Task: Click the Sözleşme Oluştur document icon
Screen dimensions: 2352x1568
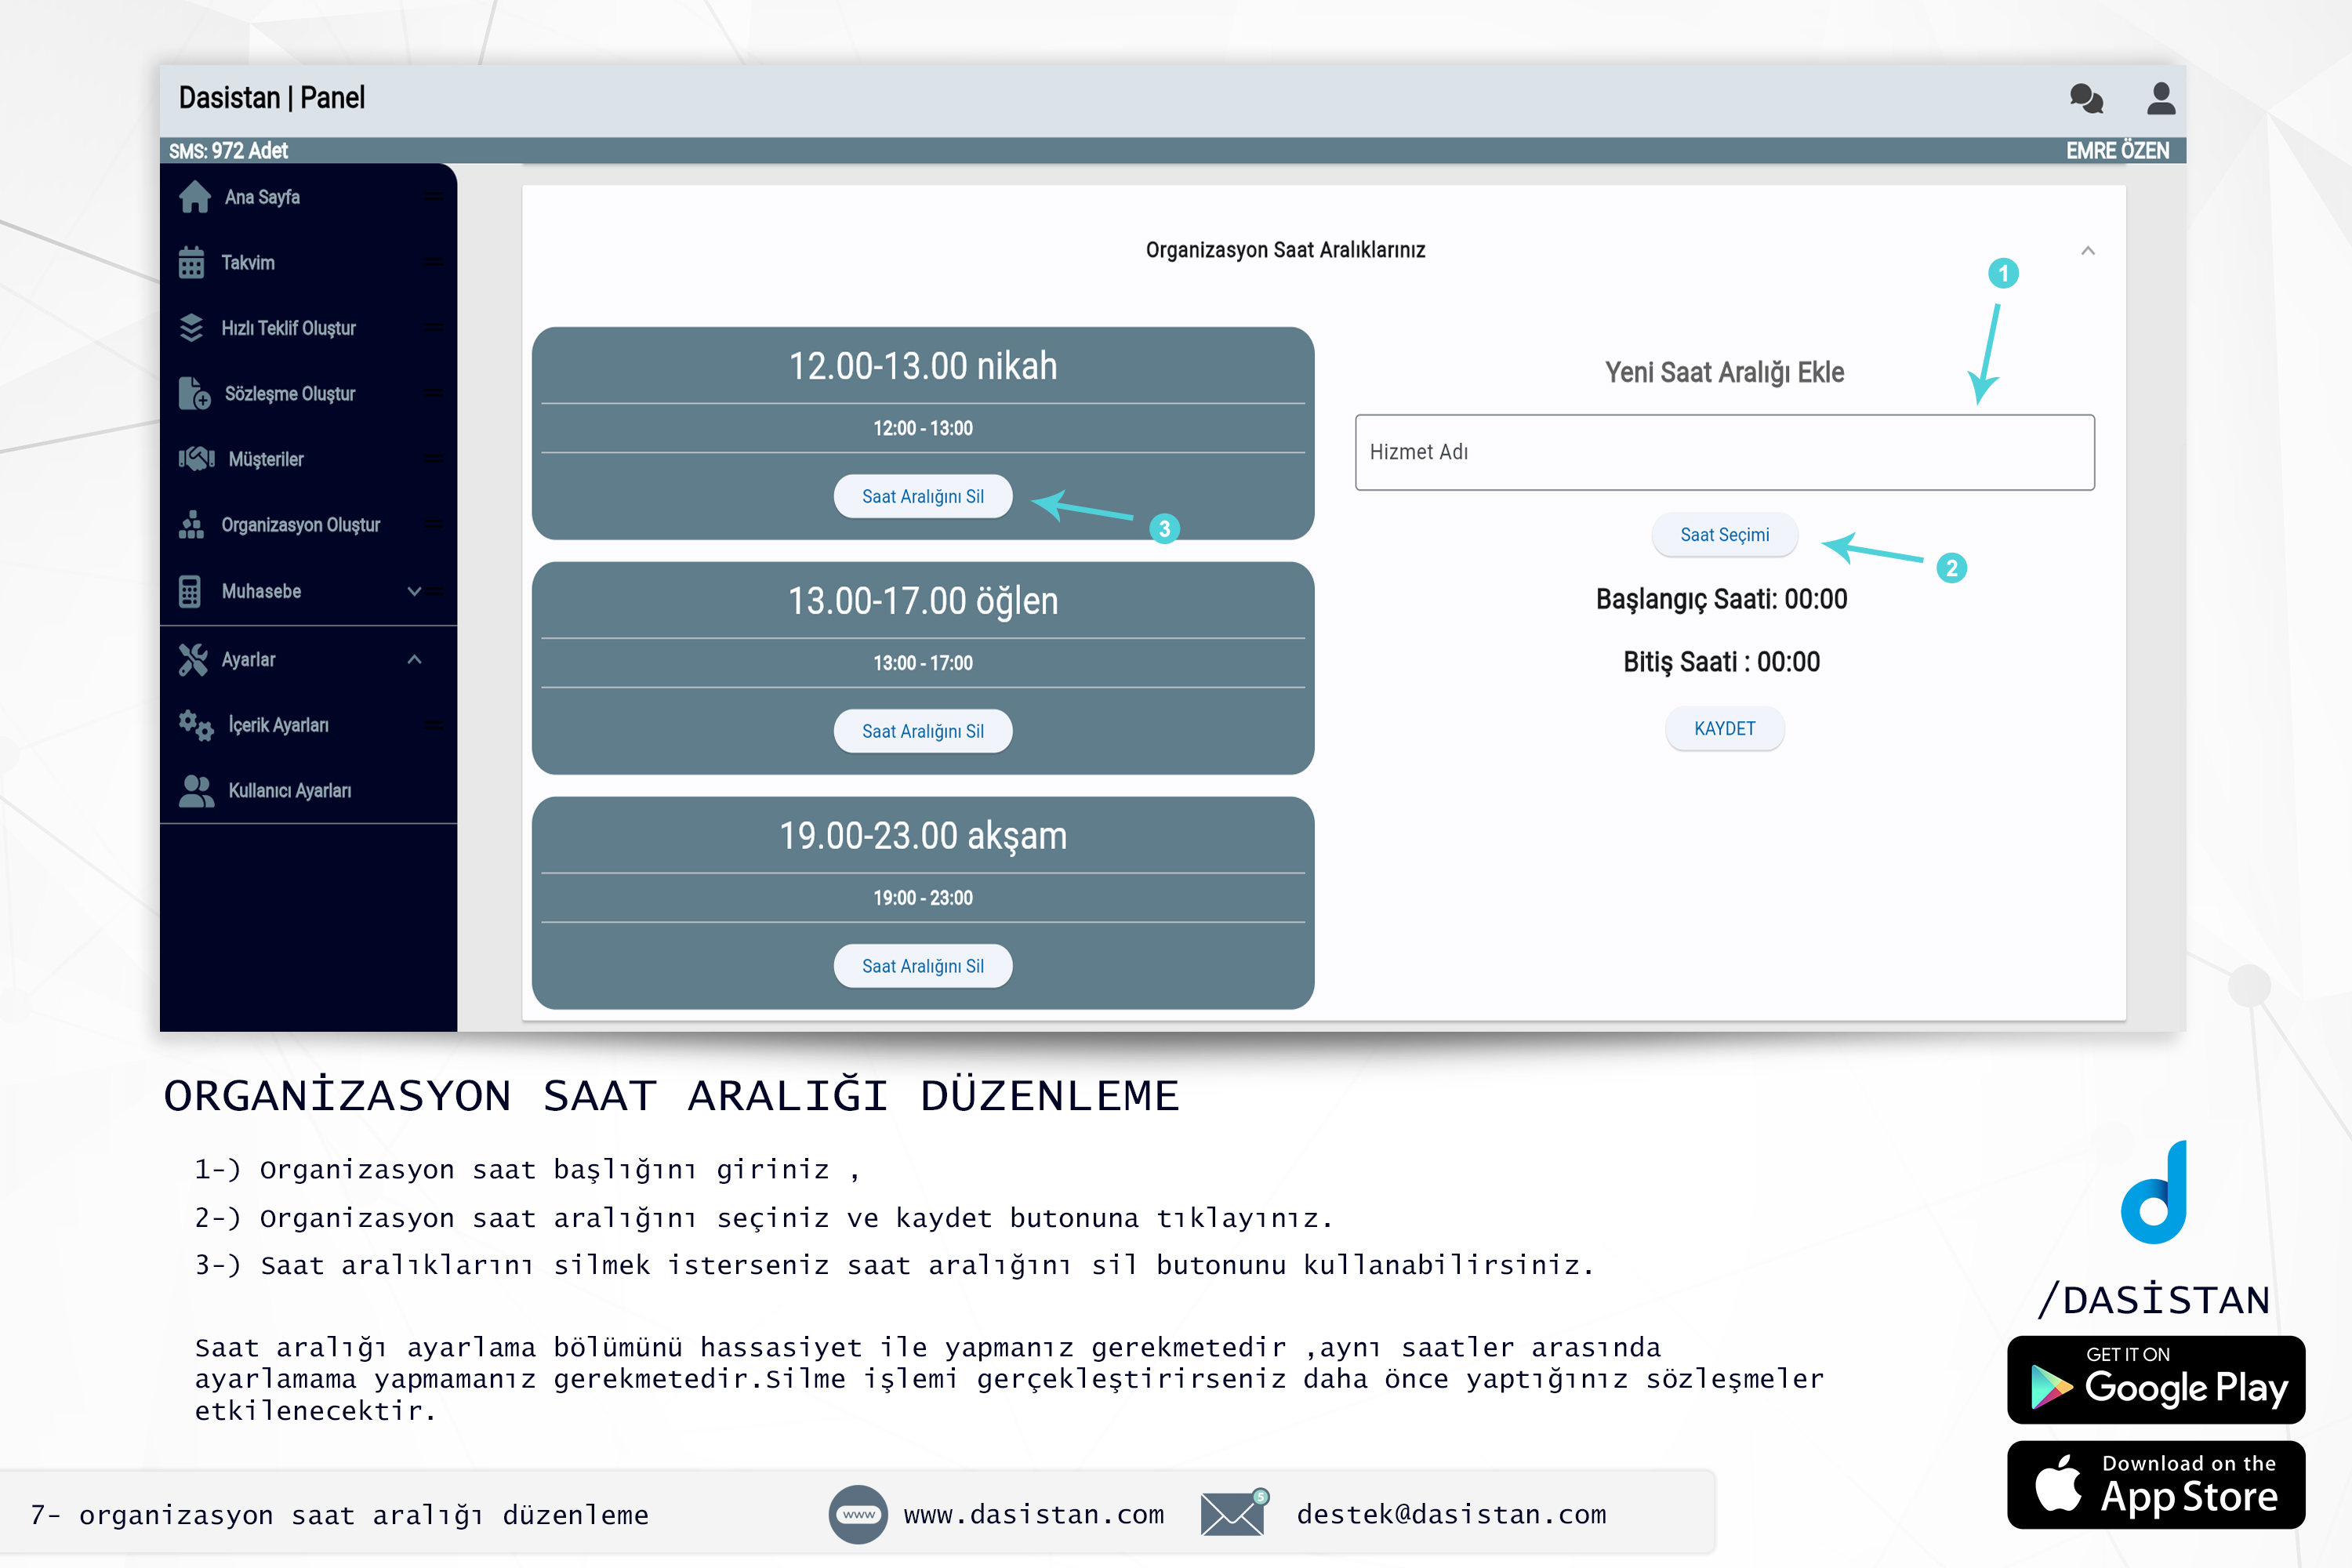Action: pos(195,393)
